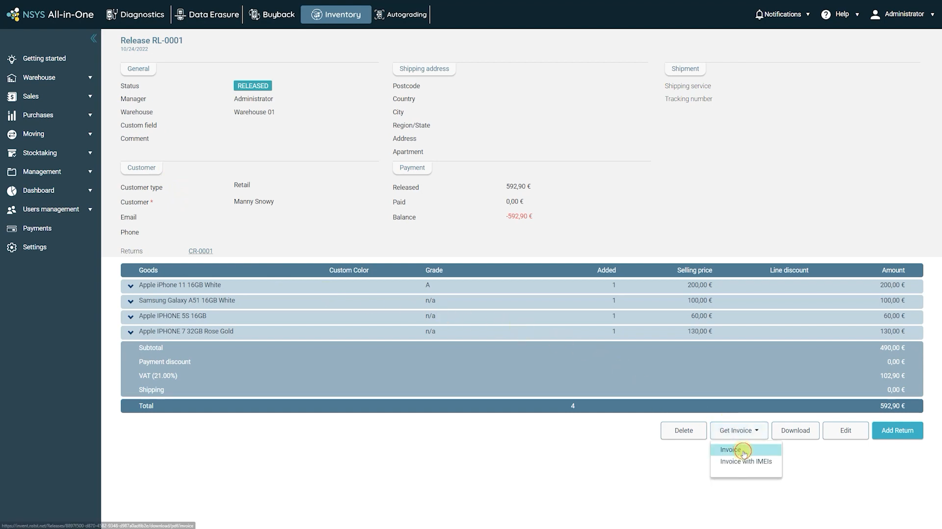Open the Get Invoice dropdown button
Image resolution: width=942 pixels, height=529 pixels.
[739, 430]
